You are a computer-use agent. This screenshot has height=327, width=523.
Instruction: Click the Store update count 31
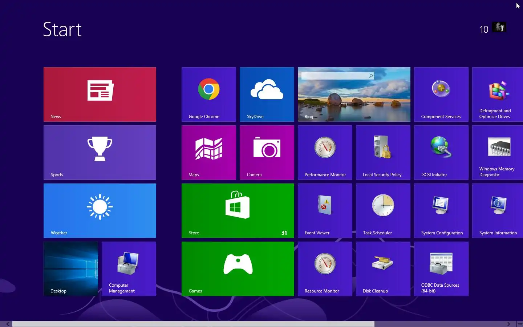(x=284, y=233)
